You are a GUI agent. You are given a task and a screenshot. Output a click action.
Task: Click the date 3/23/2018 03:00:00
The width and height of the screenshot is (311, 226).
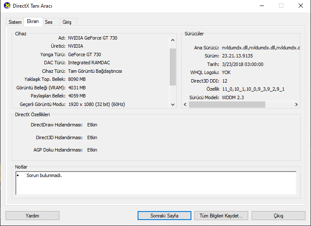[243, 64]
